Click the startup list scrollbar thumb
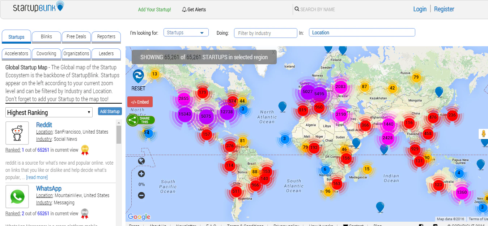Viewport: 488px width, 226px height. pyautogui.click(x=119, y=135)
